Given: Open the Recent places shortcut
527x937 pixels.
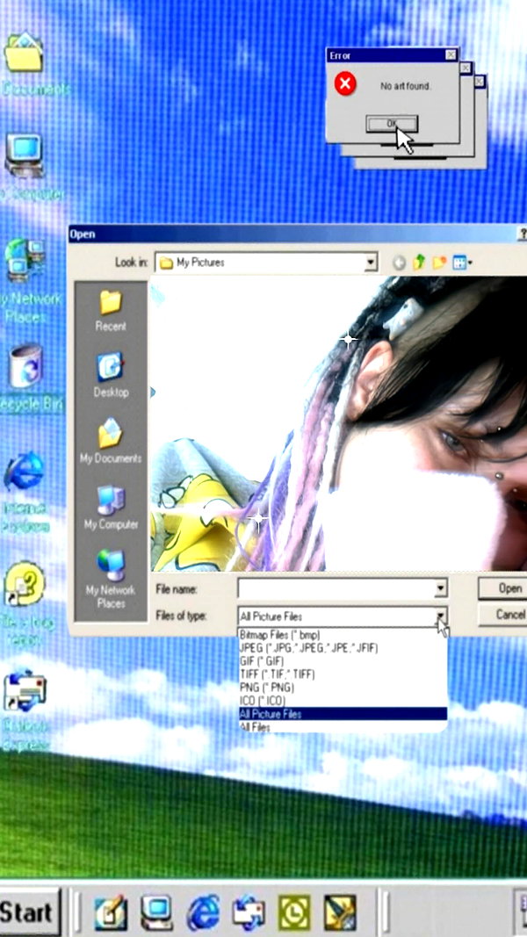Looking at the screenshot, I should click(x=111, y=311).
